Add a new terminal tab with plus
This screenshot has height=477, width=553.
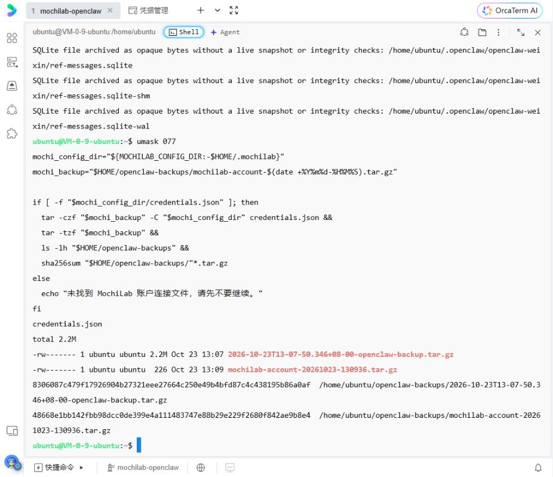tap(200, 10)
